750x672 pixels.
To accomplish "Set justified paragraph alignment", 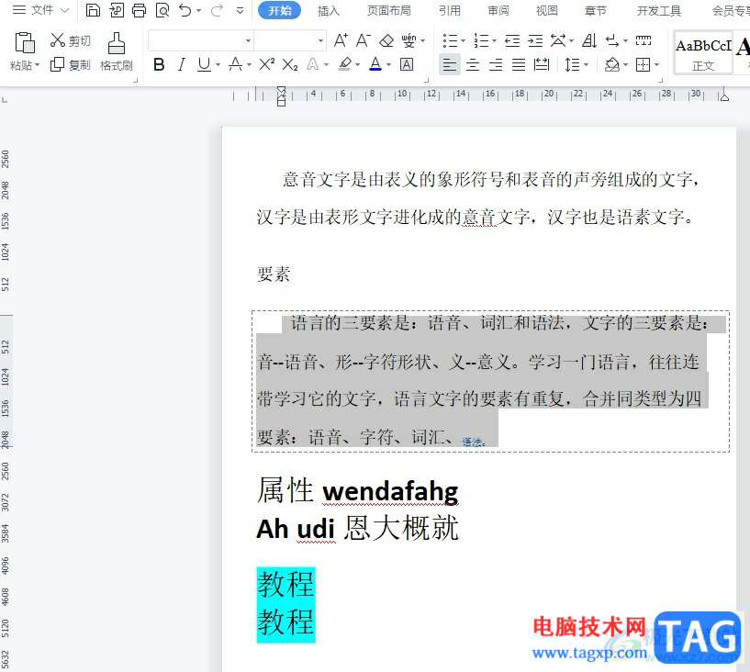I will tap(519, 64).
